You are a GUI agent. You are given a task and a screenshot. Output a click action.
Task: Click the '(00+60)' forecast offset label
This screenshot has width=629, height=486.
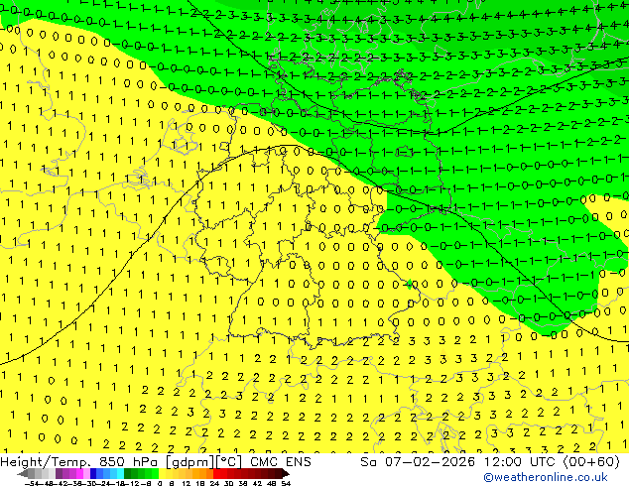tap(592, 462)
